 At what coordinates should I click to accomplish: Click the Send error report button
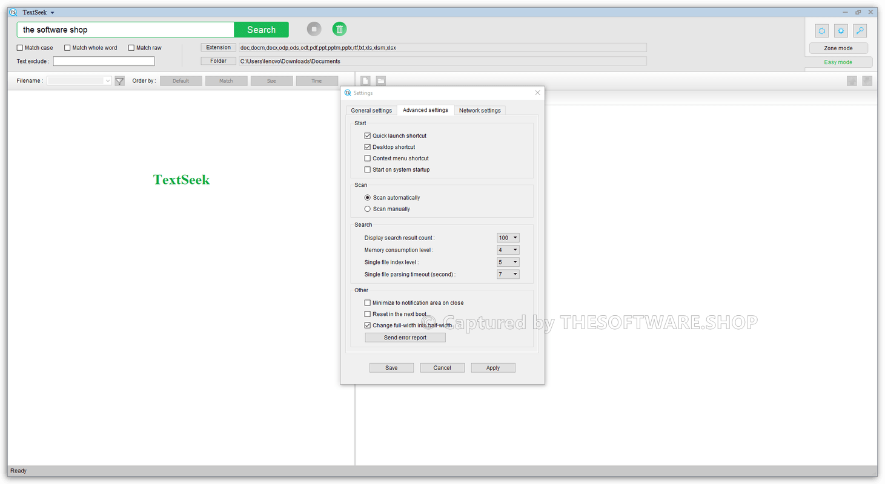[x=405, y=337]
